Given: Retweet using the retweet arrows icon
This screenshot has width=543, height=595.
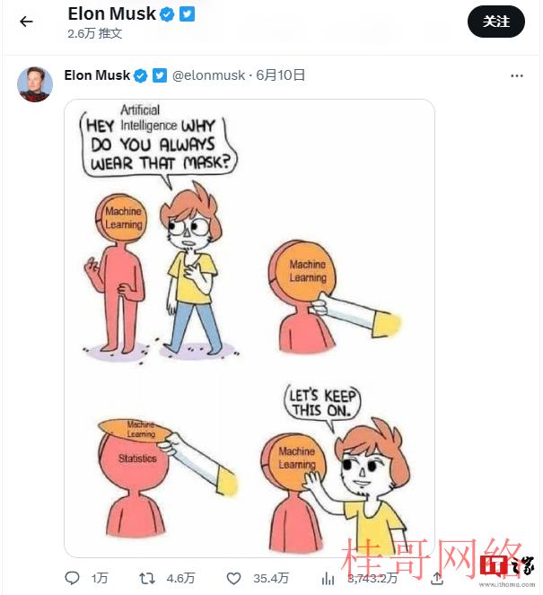Looking at the screenshot, I should tap(147, 578).
